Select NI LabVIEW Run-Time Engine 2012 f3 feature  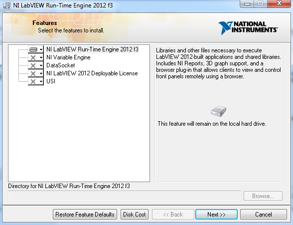[92, 49]
